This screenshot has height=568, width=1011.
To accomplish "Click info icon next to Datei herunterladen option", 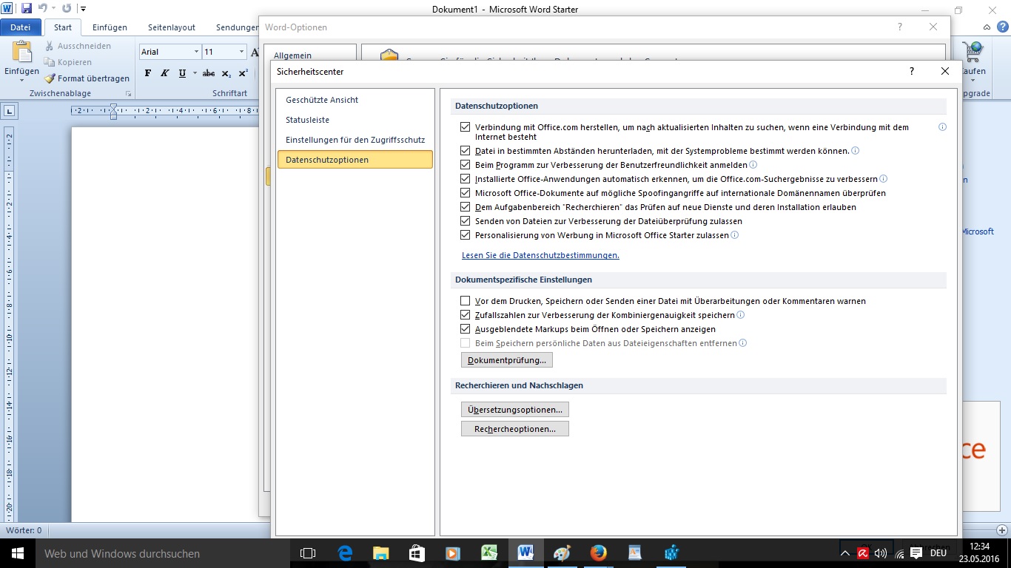I will click(x=855, y=151).
